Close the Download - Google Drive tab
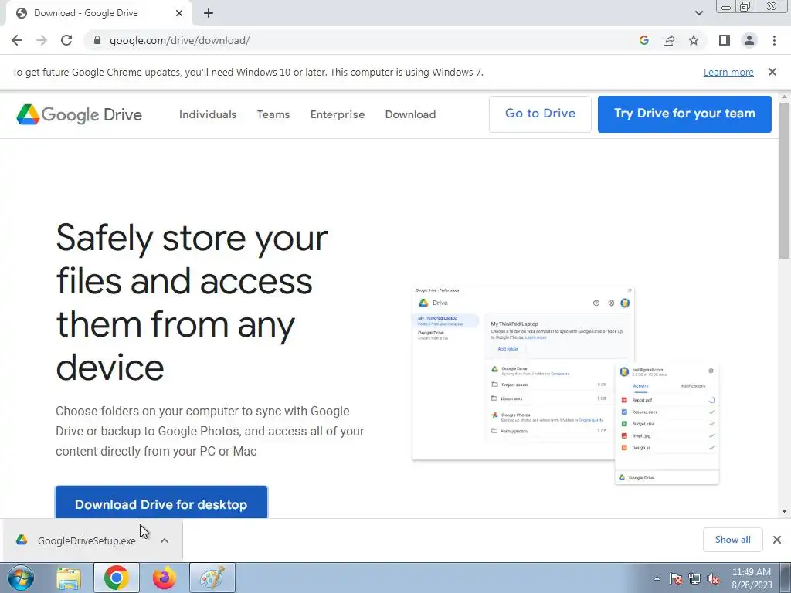 (179, 13)
